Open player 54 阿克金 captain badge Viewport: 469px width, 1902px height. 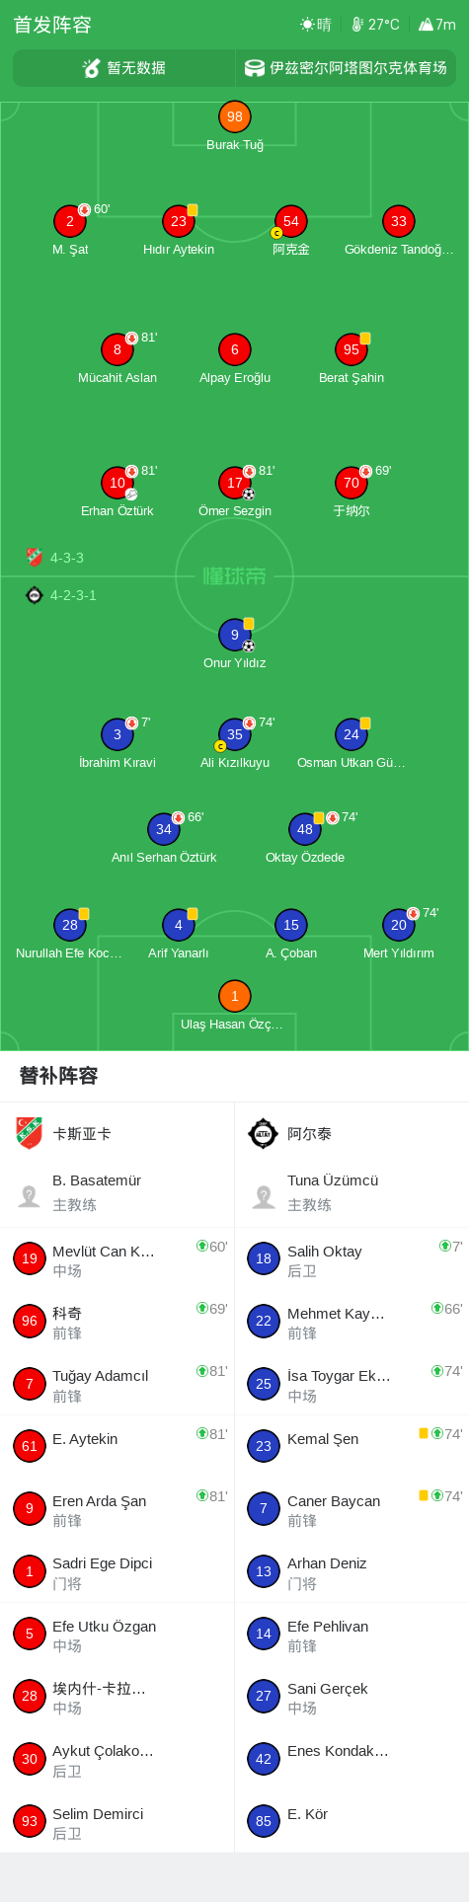pyautogui.click(x=276, y=233)
